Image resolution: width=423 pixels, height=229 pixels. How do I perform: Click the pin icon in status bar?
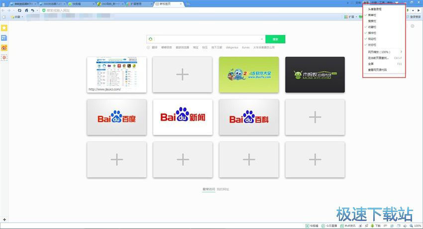click(367, 226)
